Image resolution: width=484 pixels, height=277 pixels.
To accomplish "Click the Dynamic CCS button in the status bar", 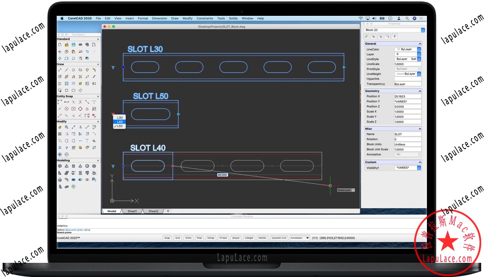I will (x=279, y=238).
